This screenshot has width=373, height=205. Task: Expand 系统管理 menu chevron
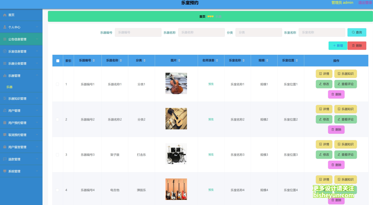tap(37, 171)
